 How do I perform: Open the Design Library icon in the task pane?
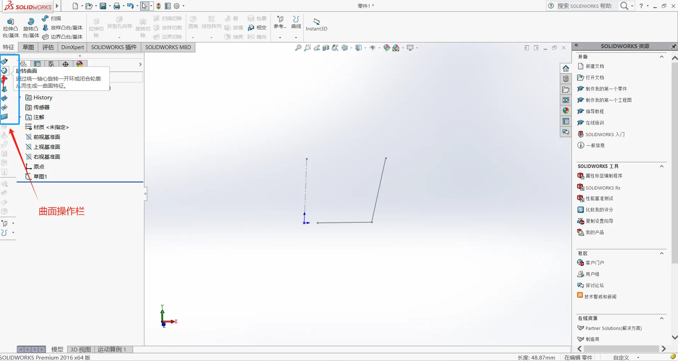(566, 78)
